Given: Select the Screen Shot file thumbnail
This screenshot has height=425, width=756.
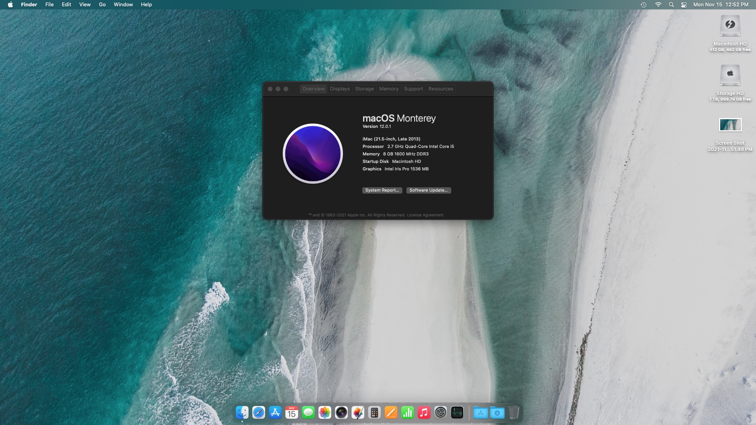Looking at the screenshot, I should 730,125.
